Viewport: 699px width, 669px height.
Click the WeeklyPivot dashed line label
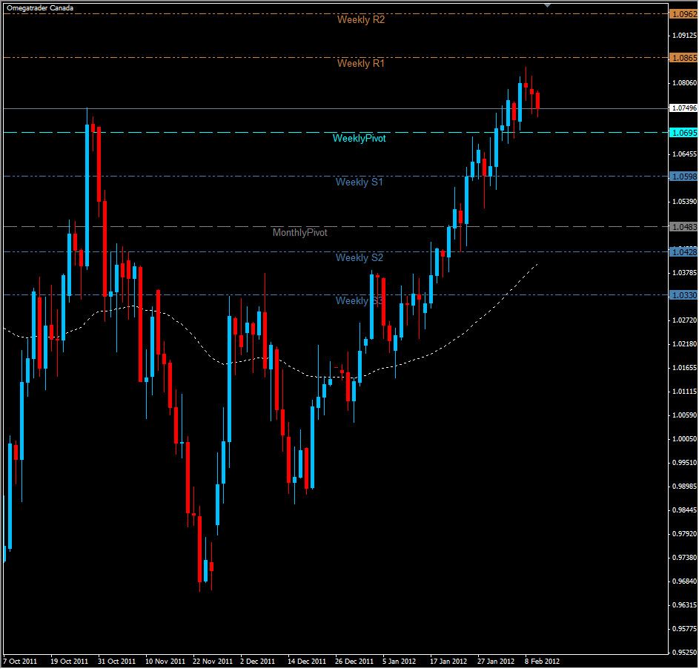(360, 138)
